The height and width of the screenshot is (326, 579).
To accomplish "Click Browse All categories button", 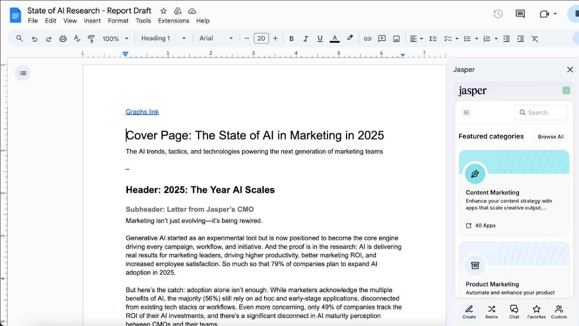I will [551, 137].
